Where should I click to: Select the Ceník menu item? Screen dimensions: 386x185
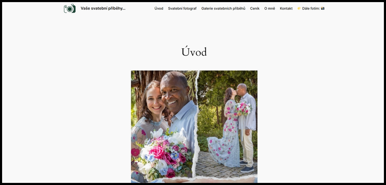(x=255, y=8)
